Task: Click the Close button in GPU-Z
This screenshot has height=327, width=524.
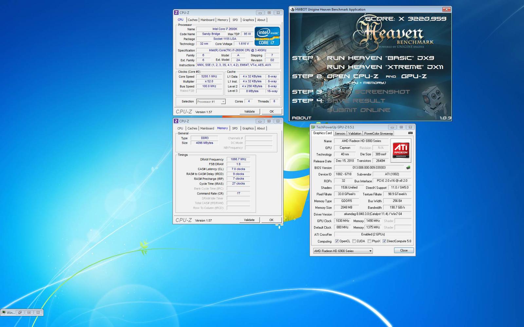Action: (404, 250)
